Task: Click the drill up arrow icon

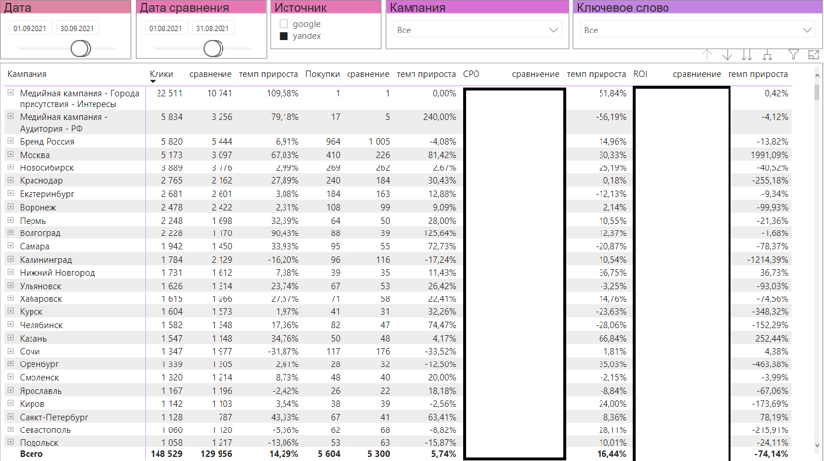Action: point(707,54)
